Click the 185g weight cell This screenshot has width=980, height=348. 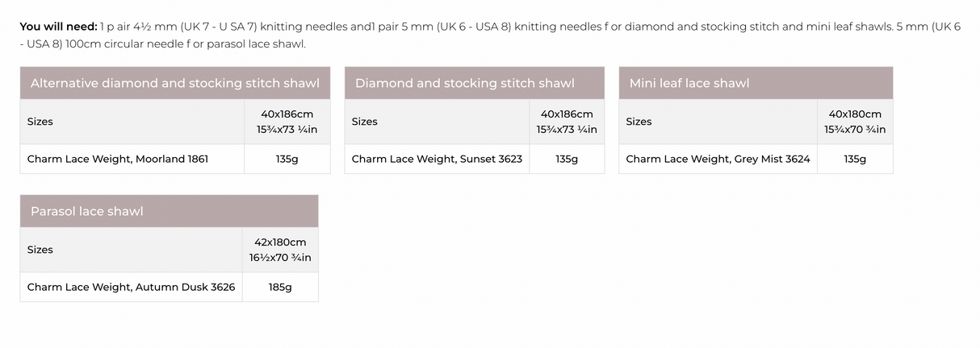[280, 287]
